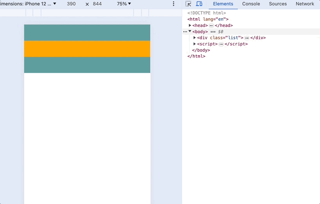This screenshot has width=320, height=204.
Task: Open the 75% zoom dropdown
Action: pyautogui.click(x=124, y=4)
